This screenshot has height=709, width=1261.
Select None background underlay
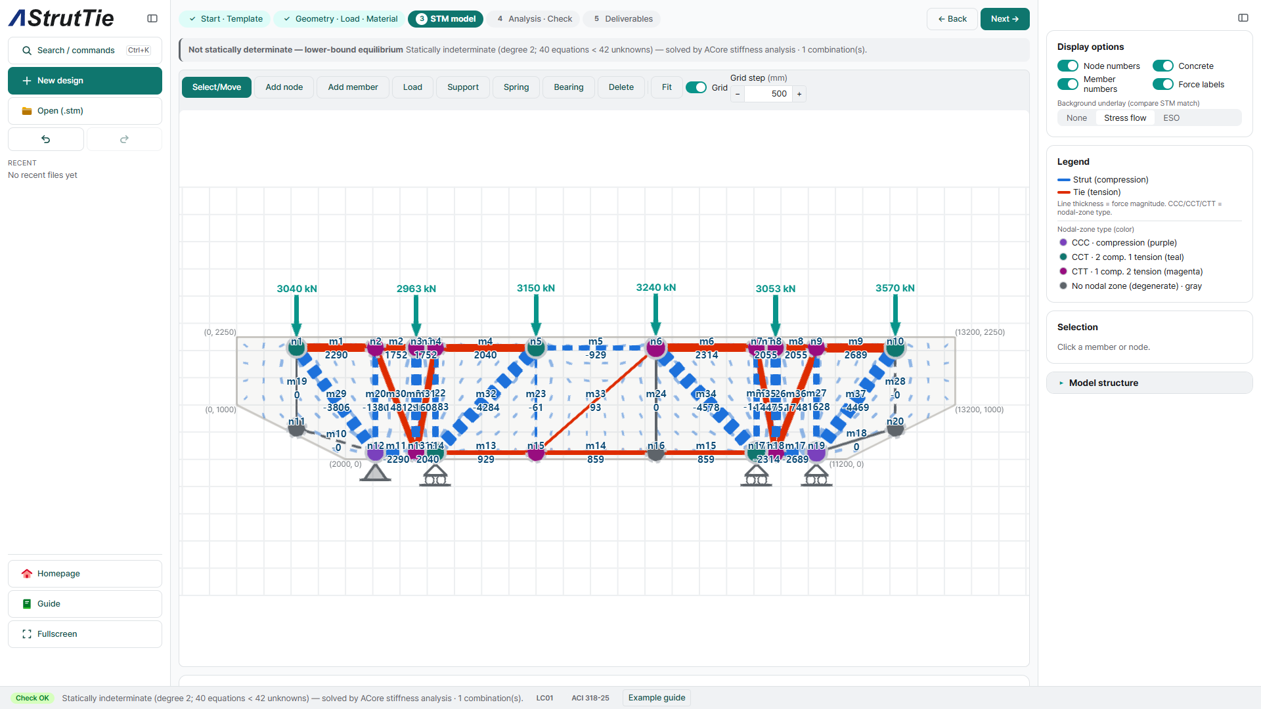tap(1076, 118)
